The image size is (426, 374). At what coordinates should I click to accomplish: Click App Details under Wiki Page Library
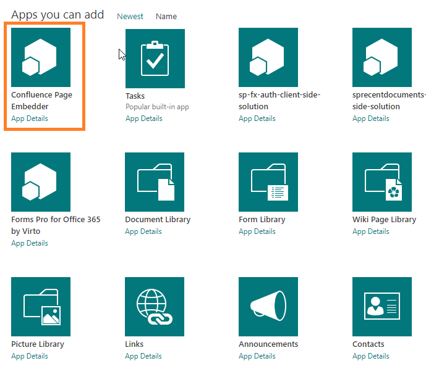click(371, 231)
